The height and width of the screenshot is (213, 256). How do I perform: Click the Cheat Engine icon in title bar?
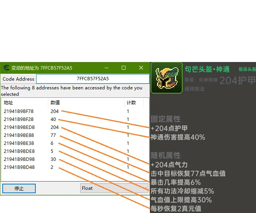click(6, 68)
